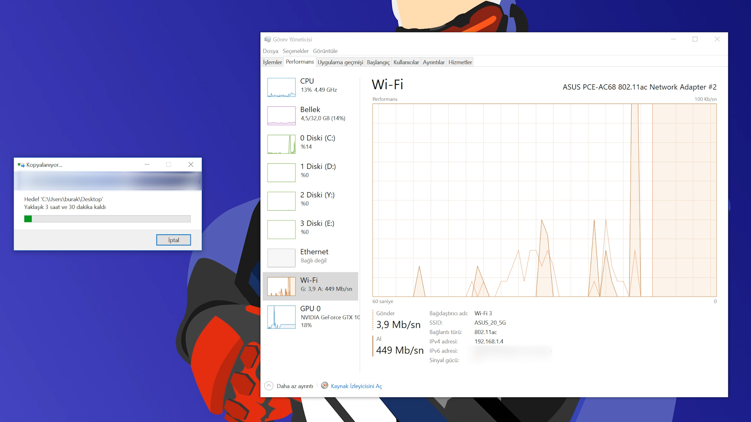Click the Daha az ayrıntı label
751x422 pixels.
coord(295,386)
